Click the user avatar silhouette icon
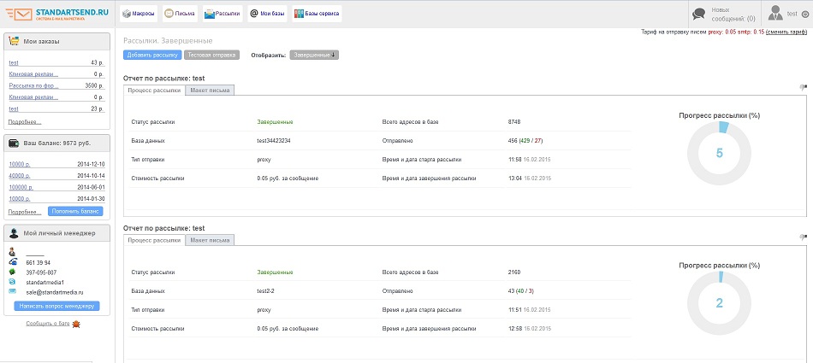This screenshot has width=813, height=363. [775, 13]
